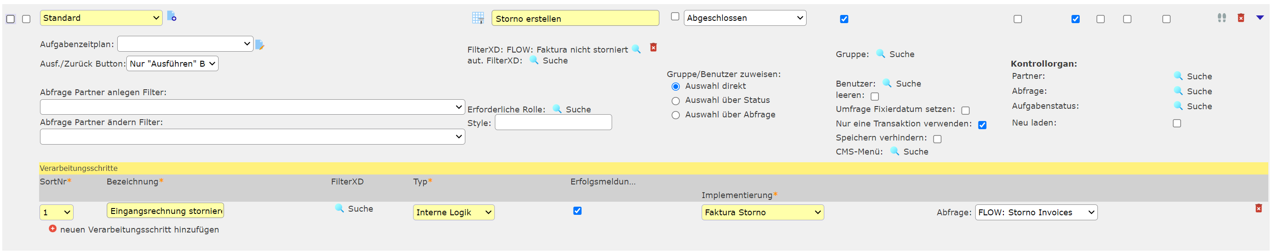Open the Abgeschlossen status dropdown
The width and height of the screenshot is (1281, 252).
point(744,18)
